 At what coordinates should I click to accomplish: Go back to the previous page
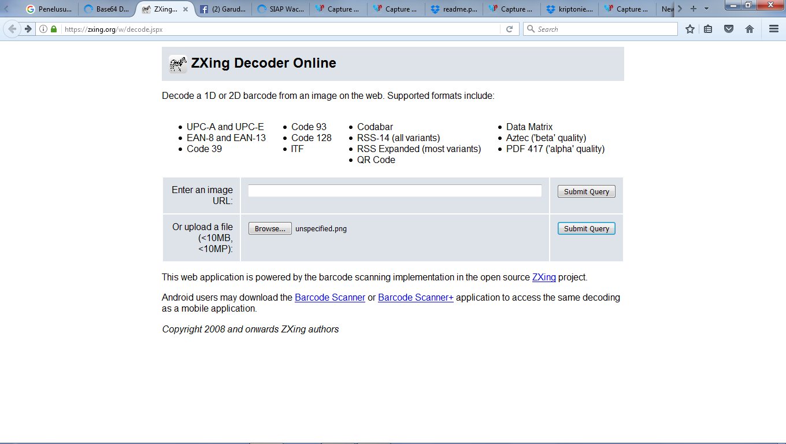(12, 29)
